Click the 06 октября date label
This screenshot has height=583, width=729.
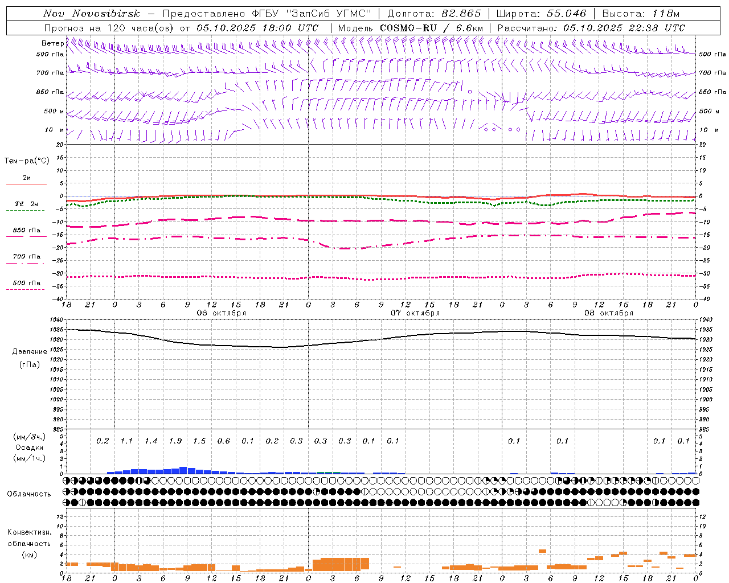click(222, 313)
